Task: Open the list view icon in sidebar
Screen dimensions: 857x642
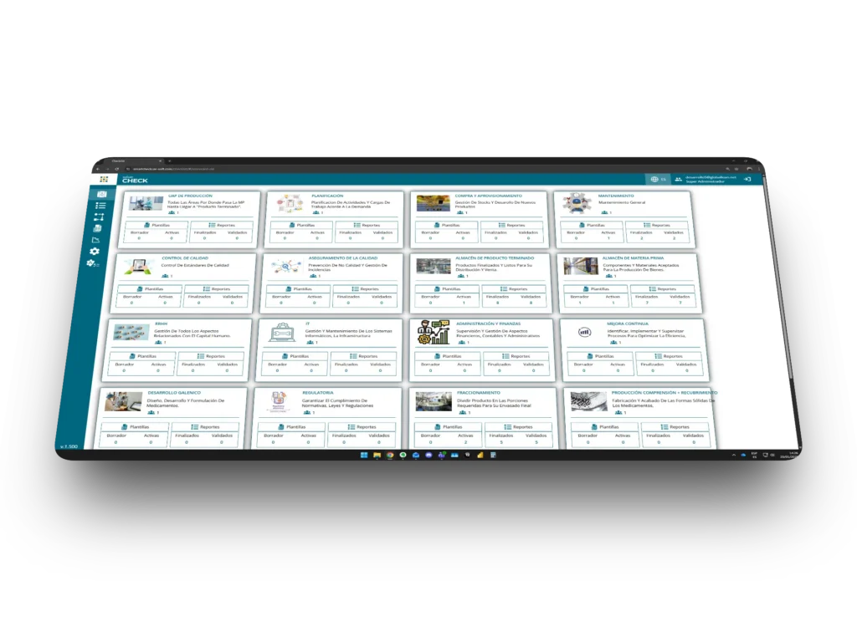Action: [100, 205]
